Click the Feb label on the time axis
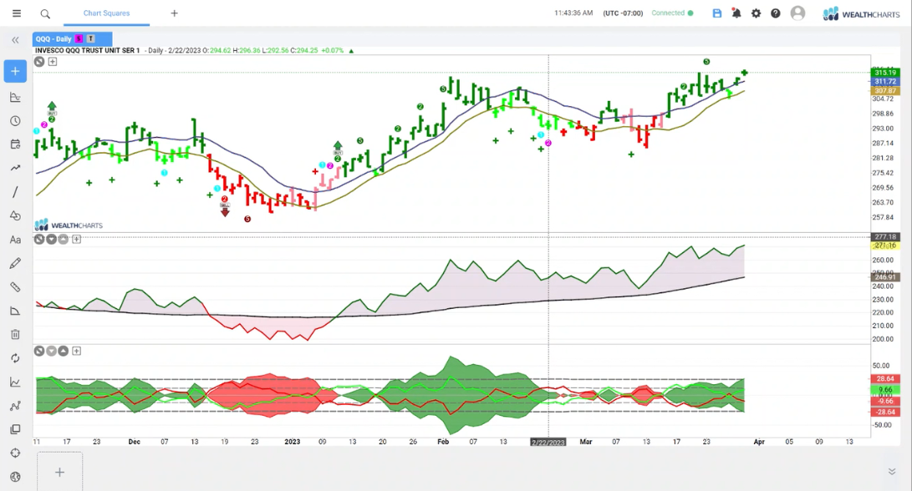Viewport: 912px width, 491px height. pos(443,442)
